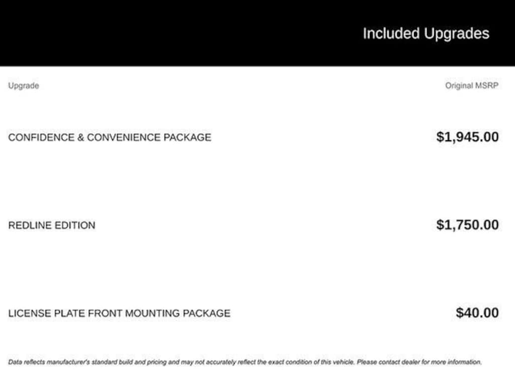Viewport: 515px width, 386px height.
Task: Click the word "LICENSE" in the third upgrade
Action: click(x=28, y=313)
